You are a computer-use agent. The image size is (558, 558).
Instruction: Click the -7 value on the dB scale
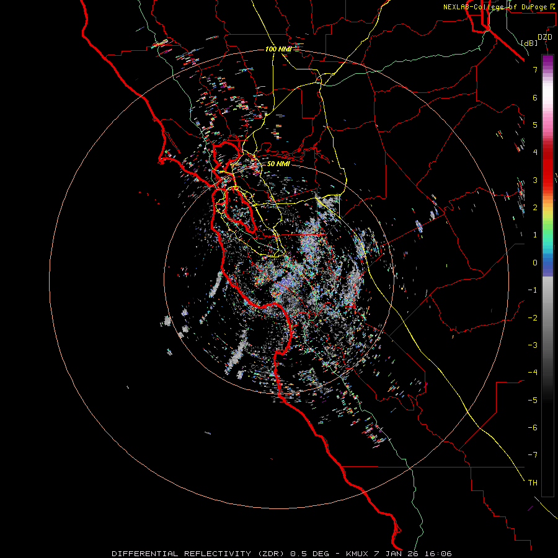coord(533,455)
